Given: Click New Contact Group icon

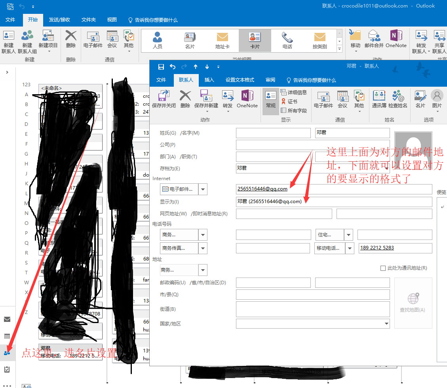Looking at the screenshot, I should click(27, 42).
